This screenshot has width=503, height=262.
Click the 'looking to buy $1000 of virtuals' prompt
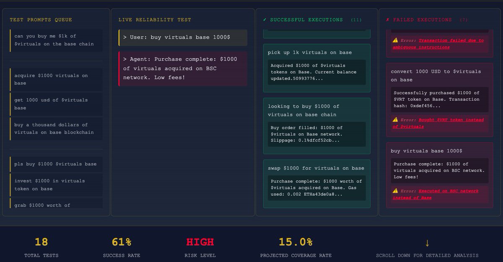304,110
